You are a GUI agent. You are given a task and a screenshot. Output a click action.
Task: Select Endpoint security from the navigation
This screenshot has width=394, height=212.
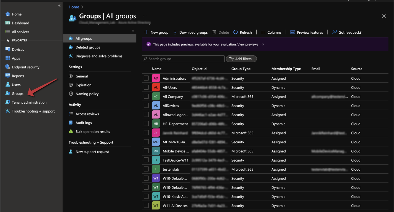pyautogui.click(x=26, y=67)
